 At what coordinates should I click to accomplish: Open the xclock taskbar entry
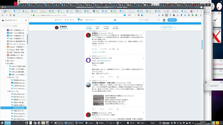pyautogui.click(x=131, y=123)
